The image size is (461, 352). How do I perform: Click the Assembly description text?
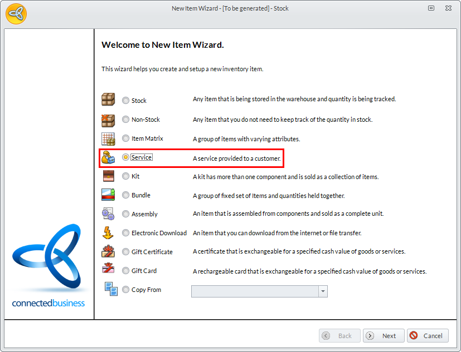click(288, 214)
